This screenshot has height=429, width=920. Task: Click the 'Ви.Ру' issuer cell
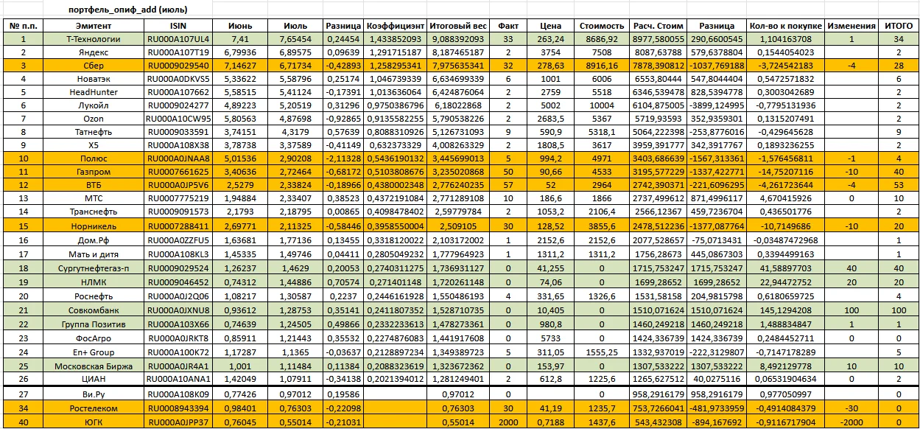(94, 395)
